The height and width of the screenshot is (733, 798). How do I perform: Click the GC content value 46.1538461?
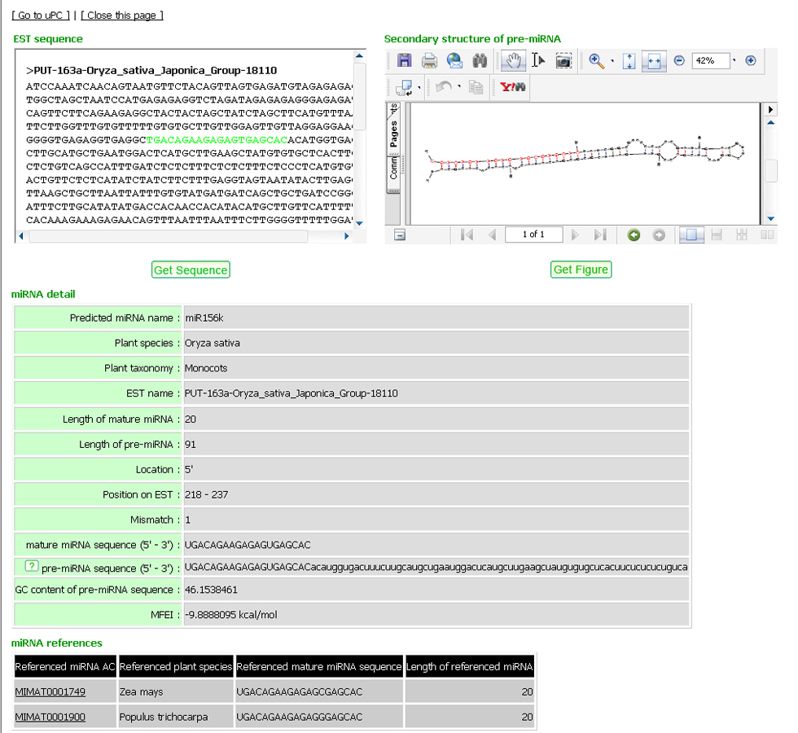click(x=211, y=590)
